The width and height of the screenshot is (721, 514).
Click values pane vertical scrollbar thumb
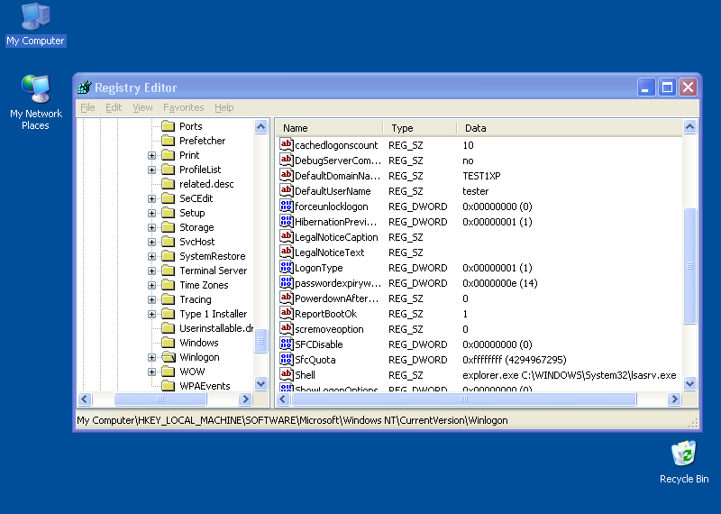[x=689, y=266]
